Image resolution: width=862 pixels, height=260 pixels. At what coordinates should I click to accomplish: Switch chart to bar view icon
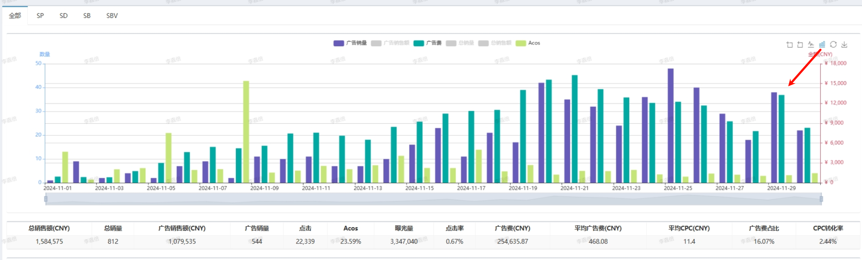[822, 44]
